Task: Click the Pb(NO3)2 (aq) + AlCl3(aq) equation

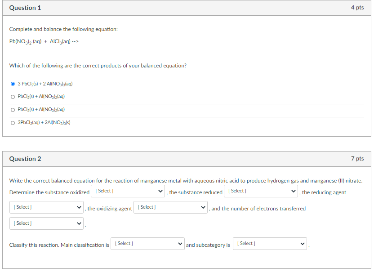Action: [x=44, y=41]
